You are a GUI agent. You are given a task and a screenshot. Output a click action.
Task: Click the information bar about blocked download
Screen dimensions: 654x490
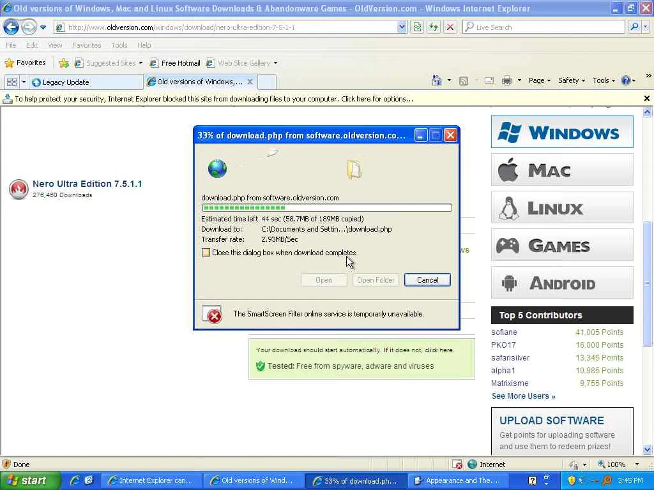(x=321, y=99)
